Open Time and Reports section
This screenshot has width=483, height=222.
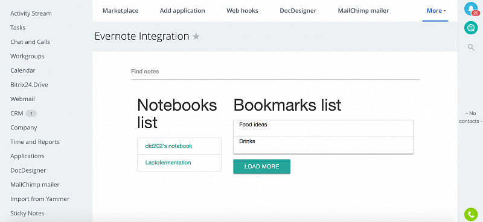(35, 142)
